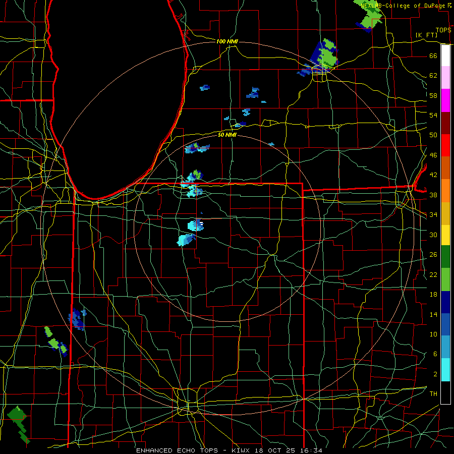Click the 26 scale value
The width and height of the screenshot is (454, 454).
433,255
